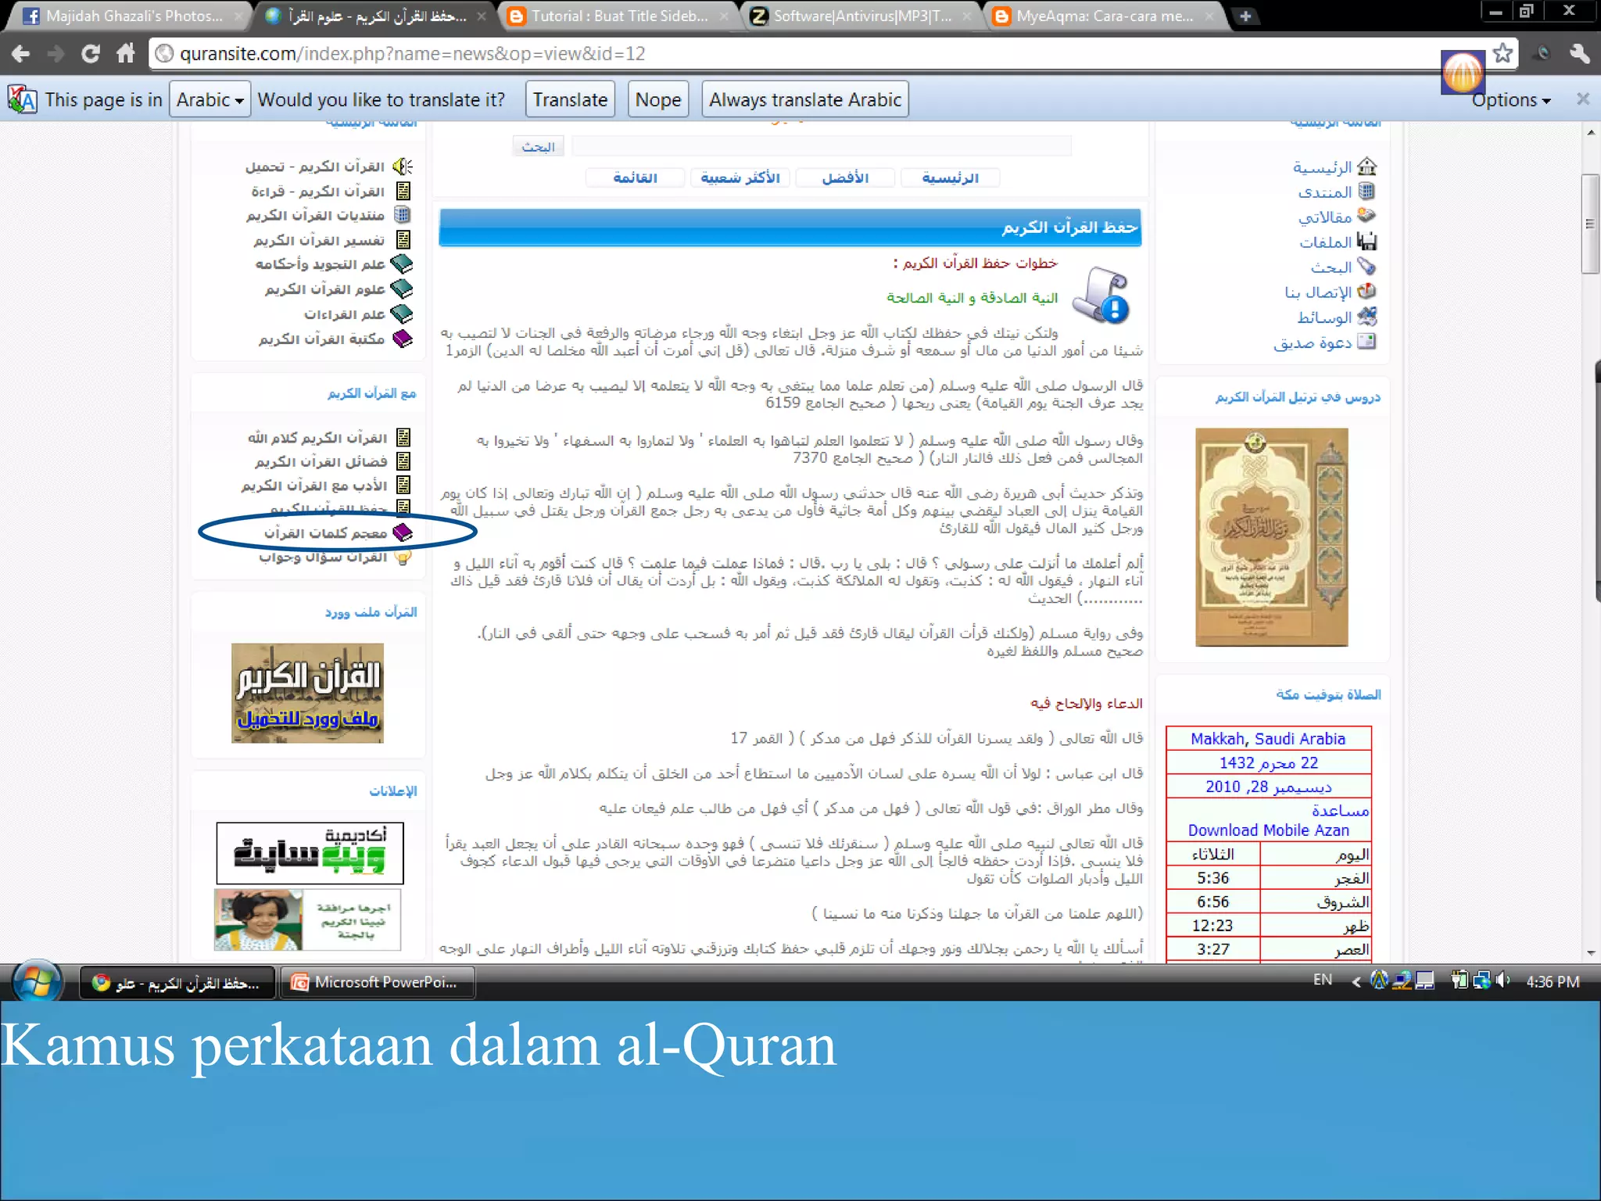
Task: Click lightbulb icon beside القرآن سؤال وجواب
Action: (403, 557)
